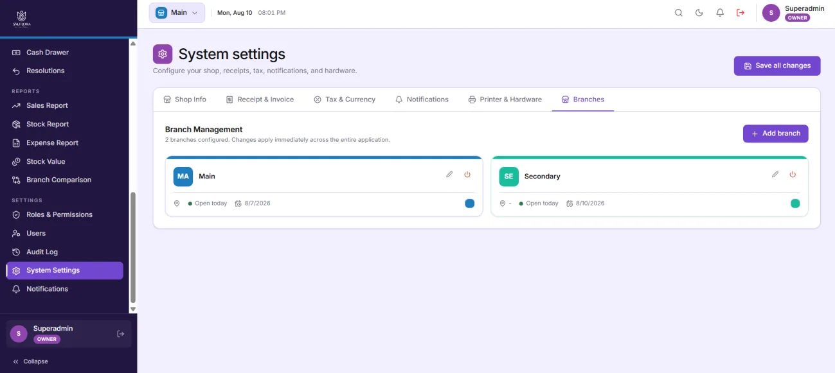Open Branch Comparison report
The height and width of the screenshot is (373, 835).
tap(65, 180)
